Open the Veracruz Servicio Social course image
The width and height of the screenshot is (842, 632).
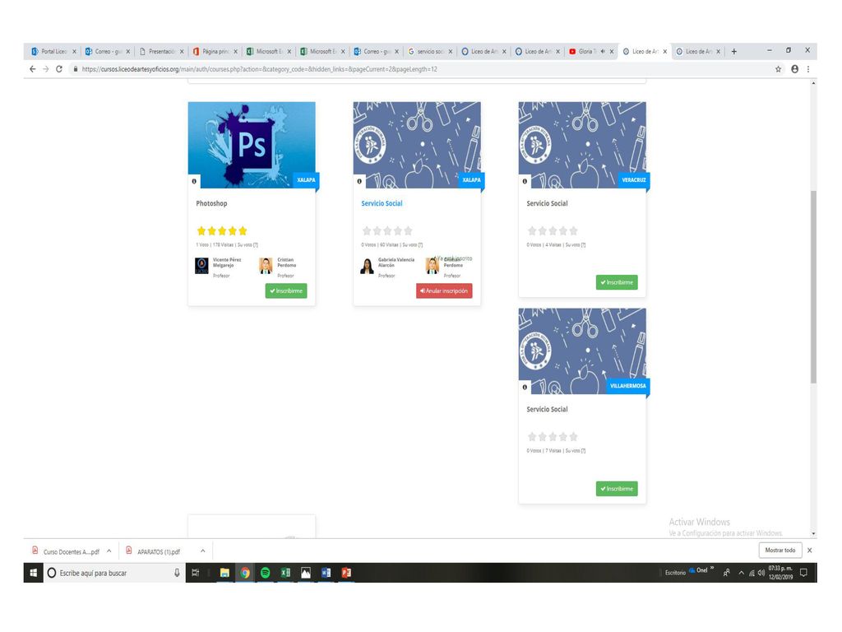[x=582, y=145]
